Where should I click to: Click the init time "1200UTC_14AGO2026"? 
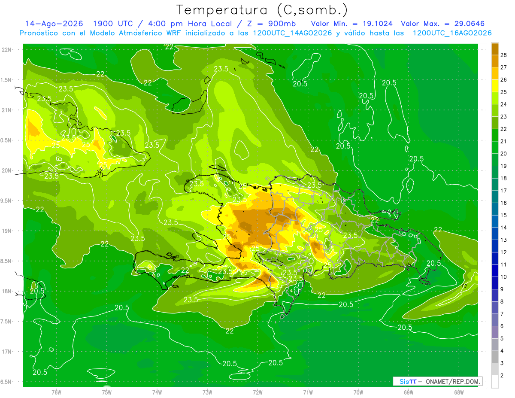[x=291, y=33]
